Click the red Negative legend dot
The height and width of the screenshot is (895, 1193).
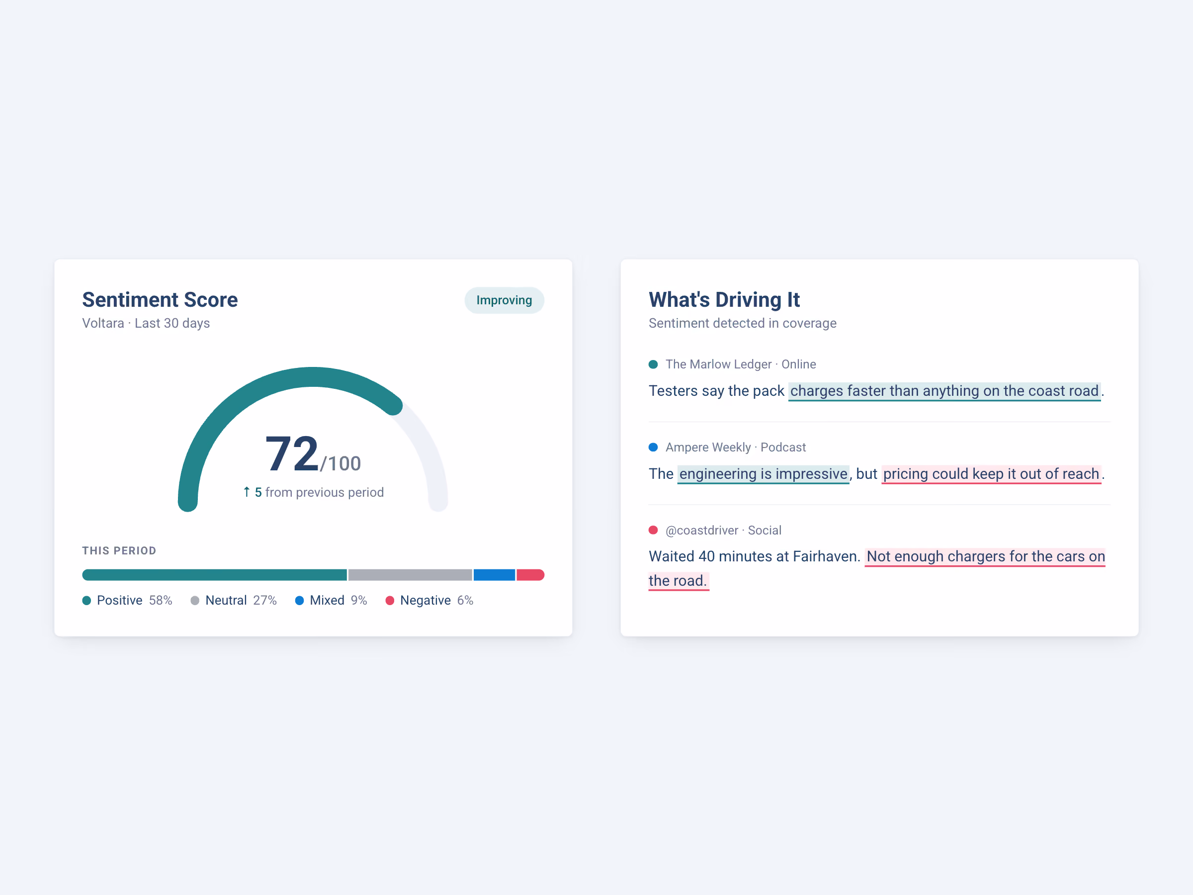389,601
